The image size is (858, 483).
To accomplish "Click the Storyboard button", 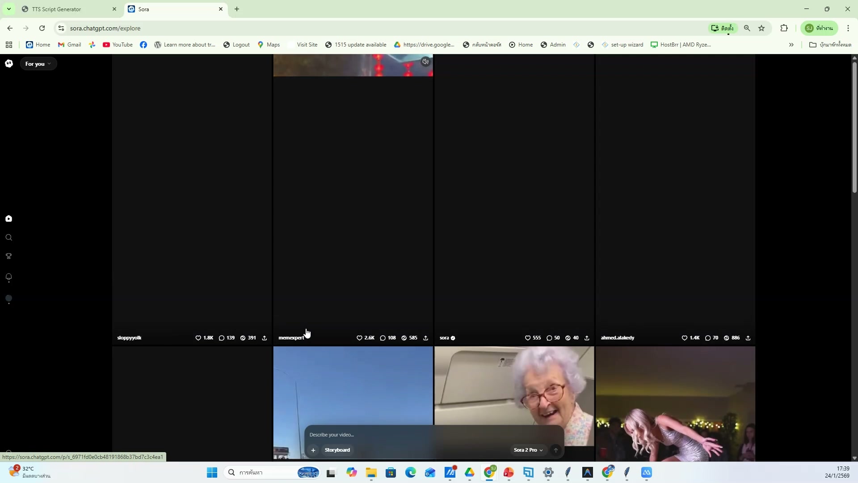I will [x=337, y=450].
